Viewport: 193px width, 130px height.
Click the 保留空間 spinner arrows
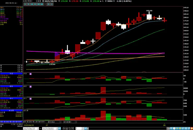click(x=83, y=128)
